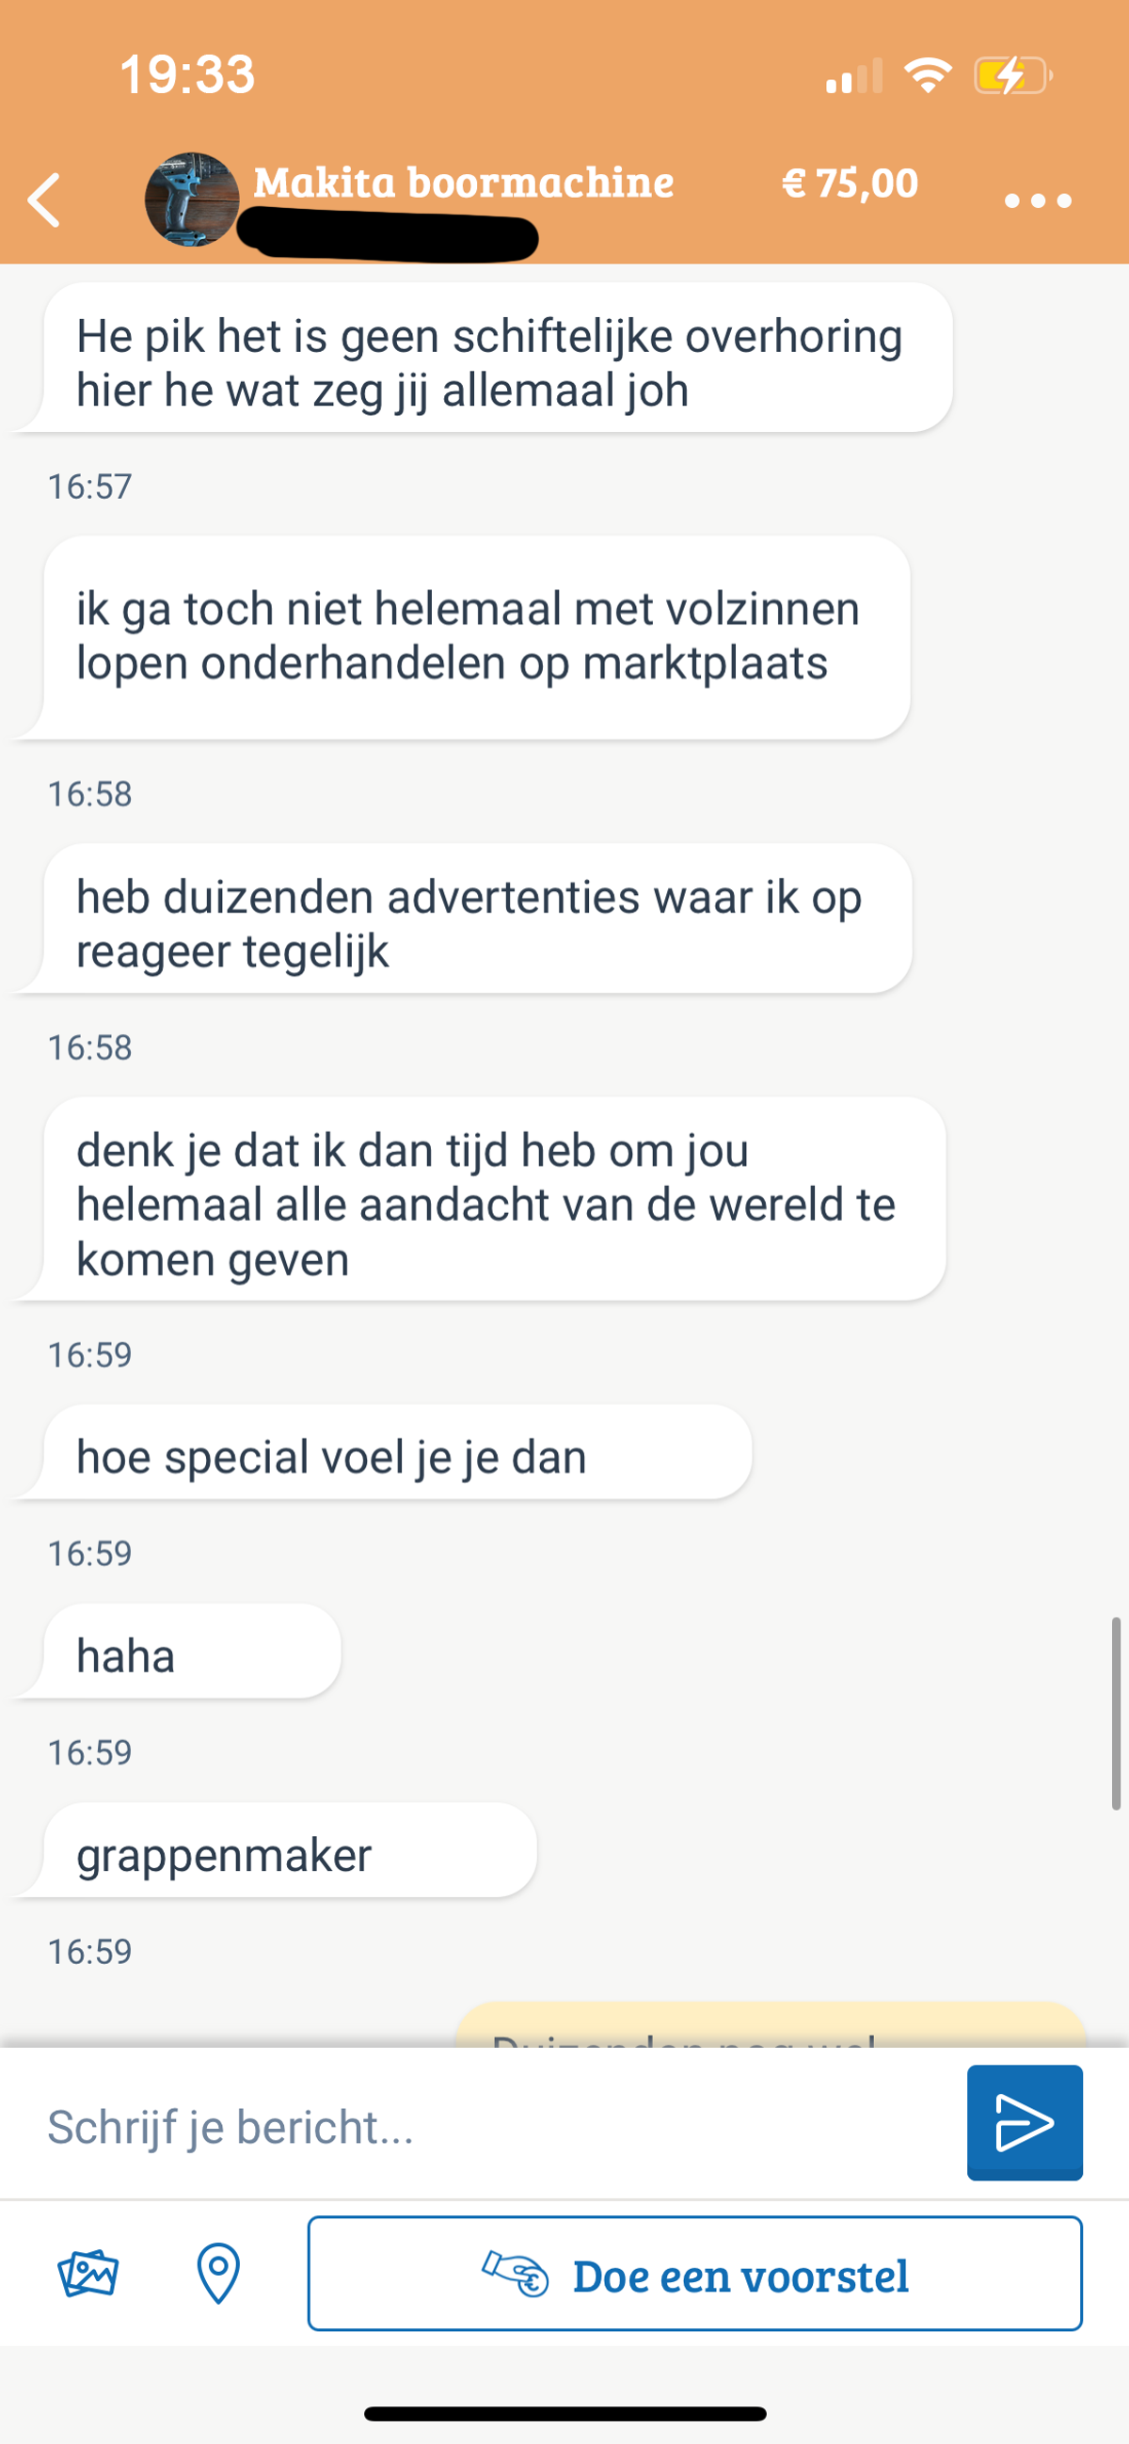Open the Makita boormachine title
This screenshot has width=1129, height=2444.
tap(463, 183)
